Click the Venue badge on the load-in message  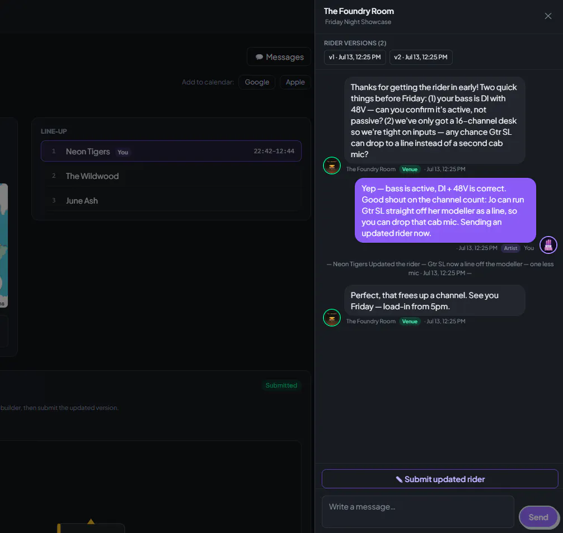(x=409, y=321)
